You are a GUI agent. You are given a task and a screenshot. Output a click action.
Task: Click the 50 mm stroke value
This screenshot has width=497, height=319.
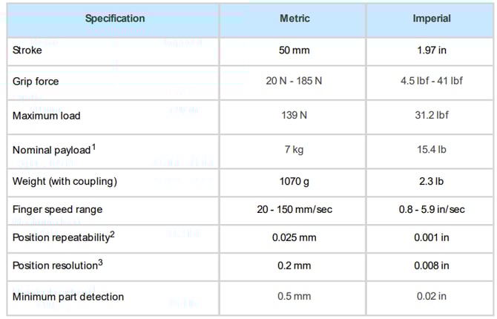[294, 50]
